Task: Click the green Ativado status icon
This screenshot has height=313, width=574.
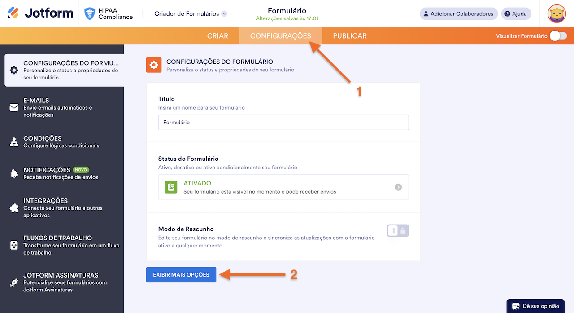Action: [171, 187]
